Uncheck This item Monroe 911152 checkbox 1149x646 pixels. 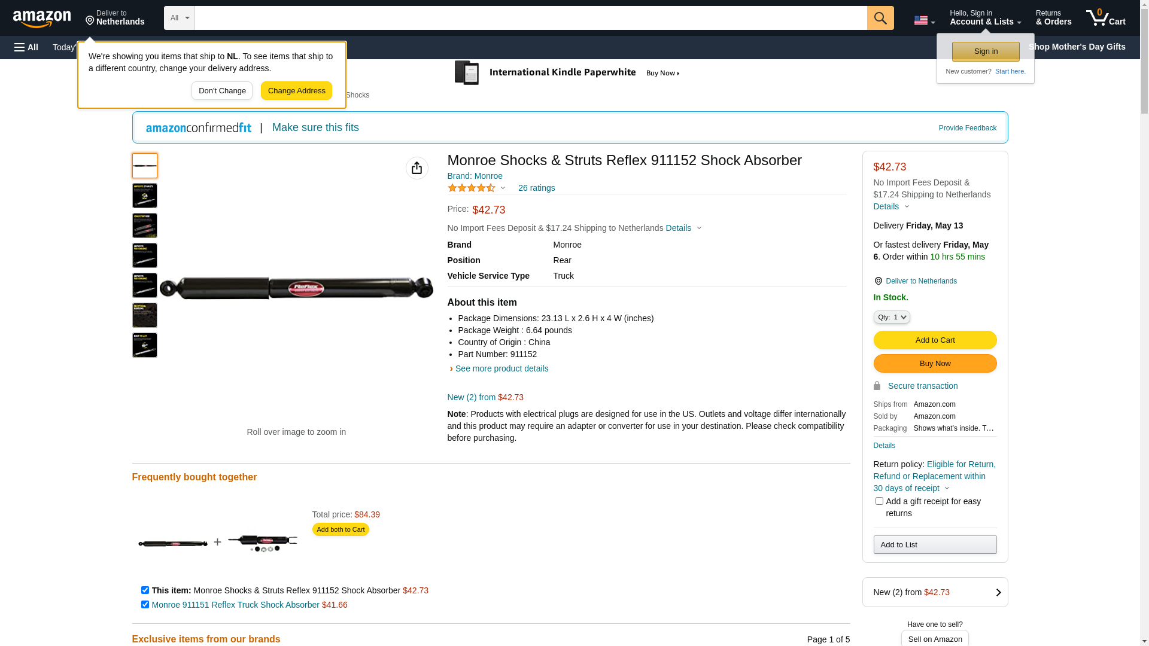[x=145, y=590]
